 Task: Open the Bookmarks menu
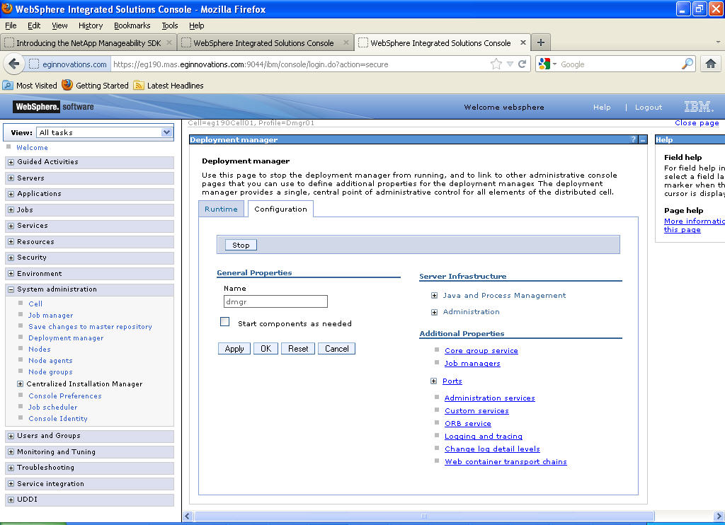pos(132,25)
